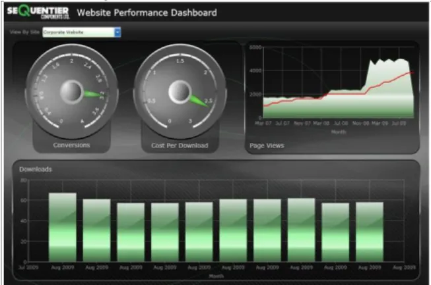Screen dimensions: 431x285
Task: Click the 20 label on Downloads axis
Action: click(24, 242)
